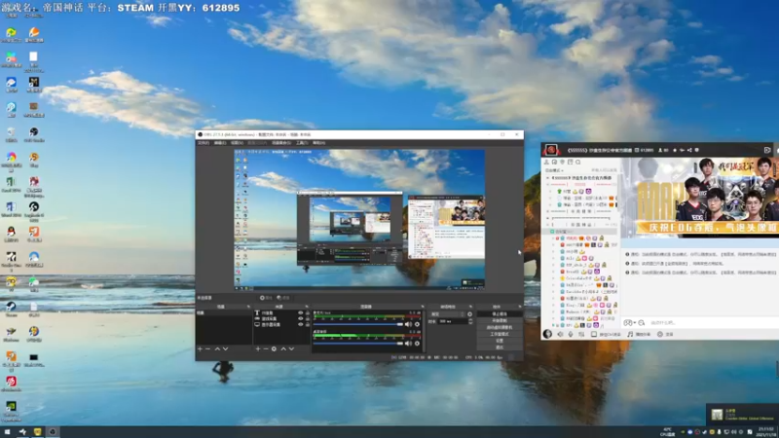The height and width of the screenshot is (438, 779).
Task: Click the share icon in YY title bar
Action: [689, 150]
